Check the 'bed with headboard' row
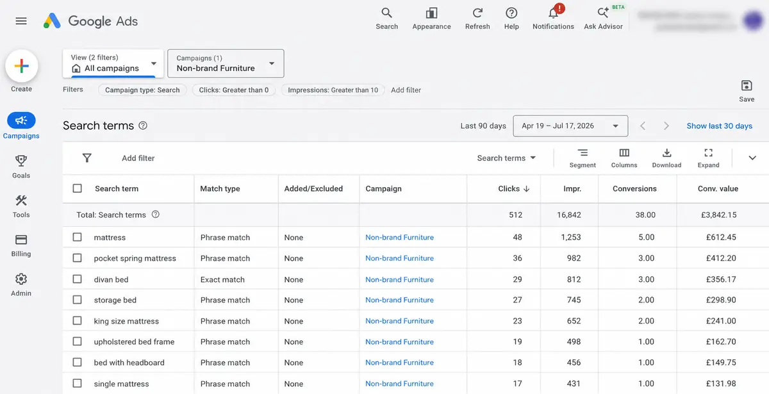This screenshot has height=394, width=769. 78,363
